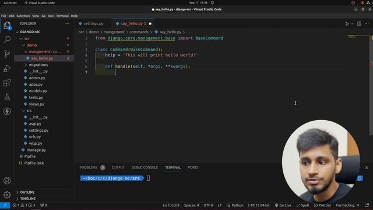Open Run and Debug view icon
Image resolution: width=373 pixels, height=210 pixels.
click(7, 68)
